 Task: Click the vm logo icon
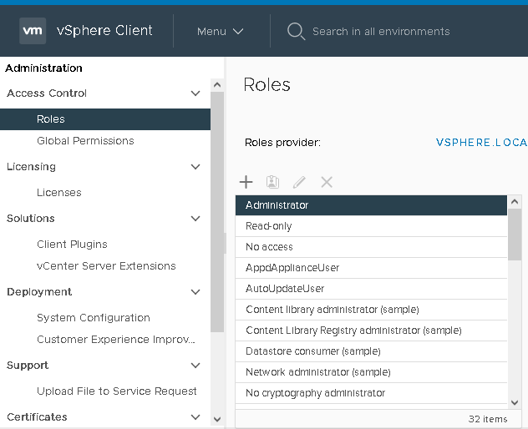tap(33, 31)
